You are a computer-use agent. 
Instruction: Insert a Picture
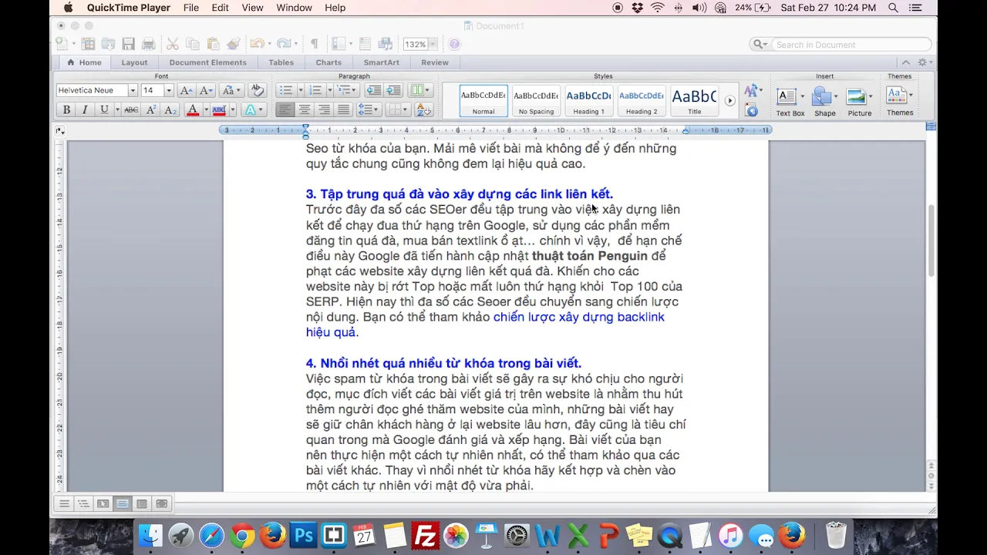(859, 101)
